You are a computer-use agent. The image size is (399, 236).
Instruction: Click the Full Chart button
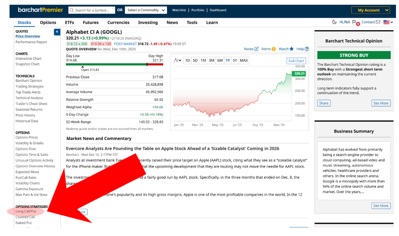pos(296,61)
